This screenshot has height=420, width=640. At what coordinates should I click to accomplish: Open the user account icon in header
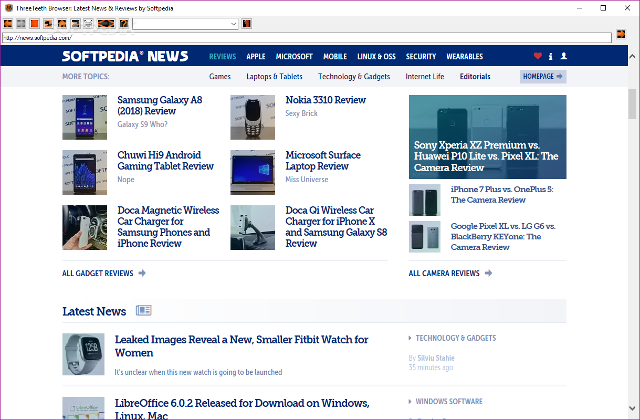[x=564, y=56]
